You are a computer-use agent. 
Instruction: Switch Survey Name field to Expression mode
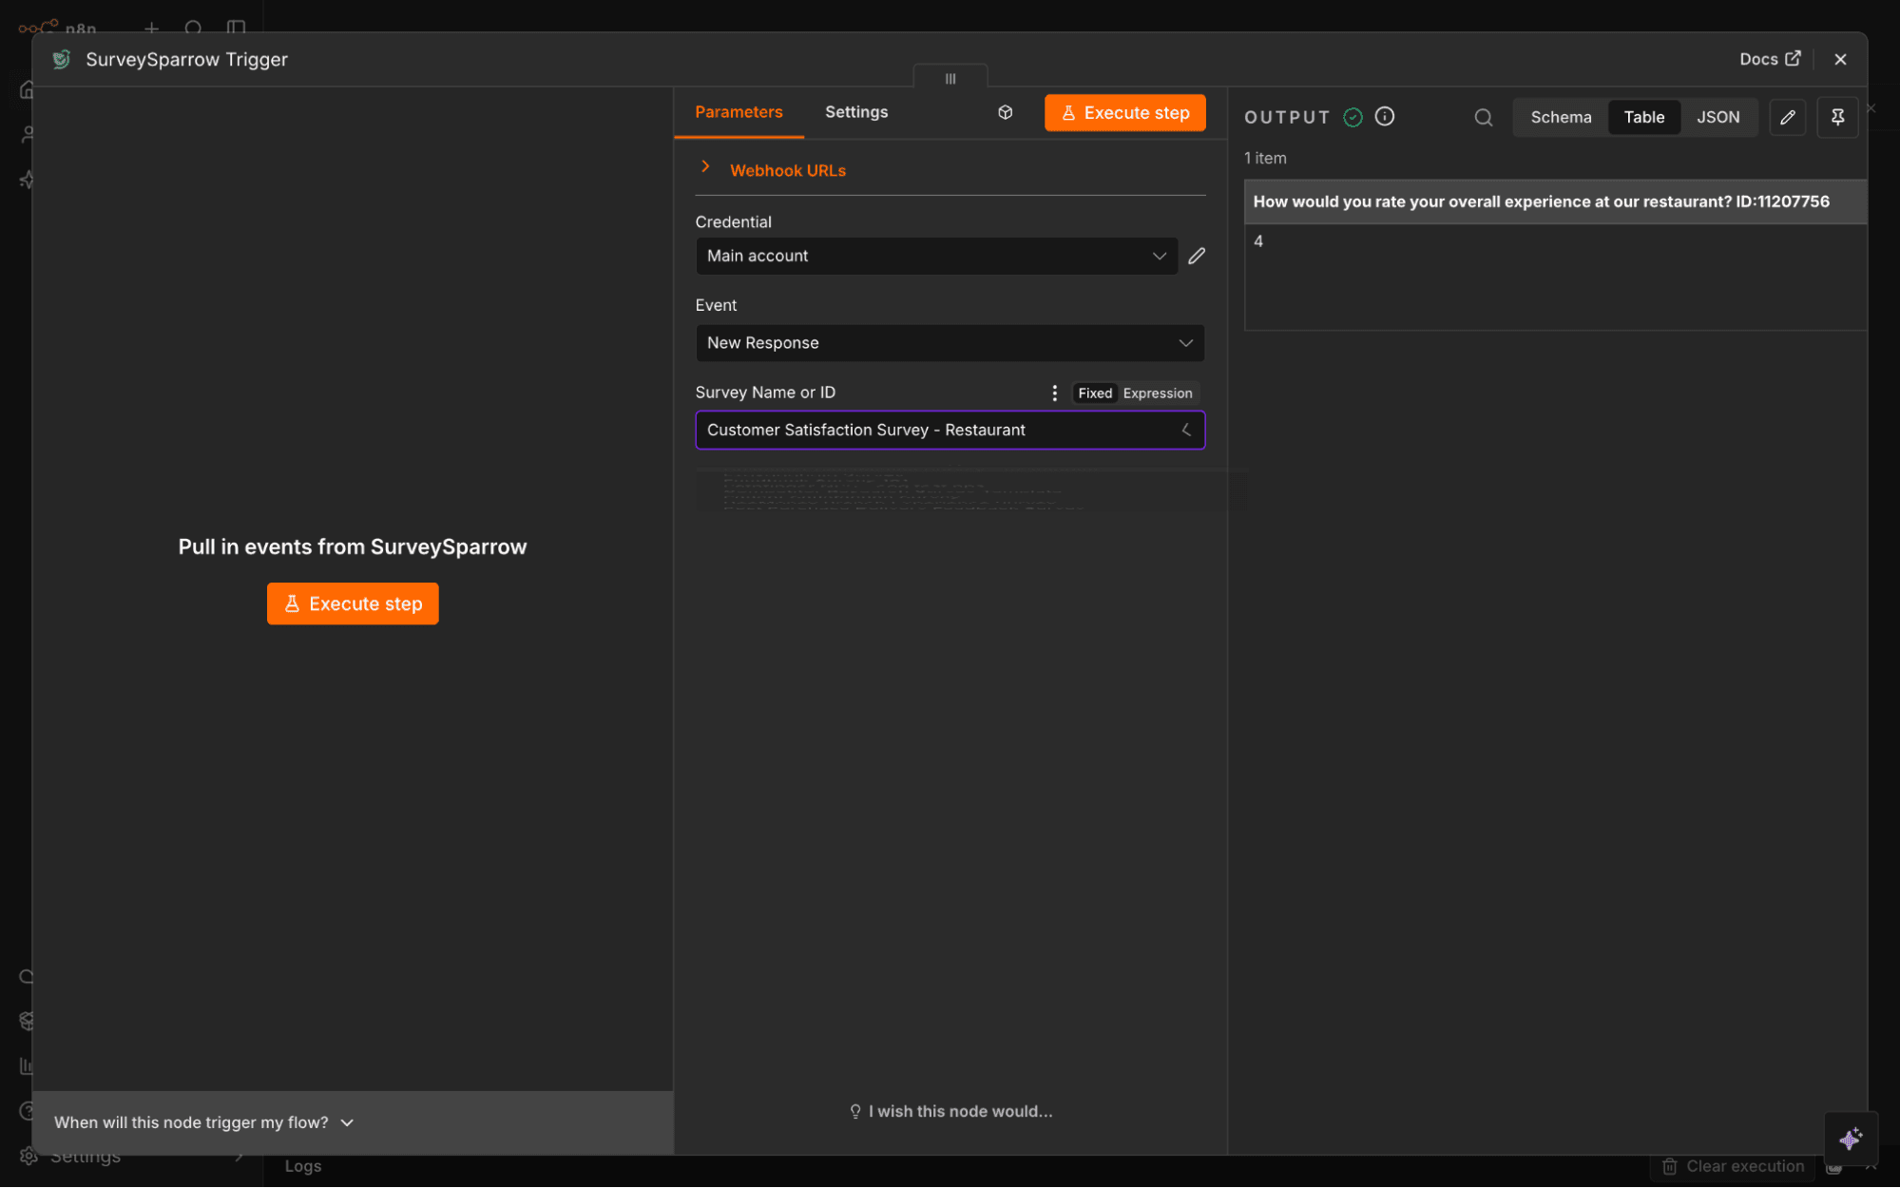[x=1157, y=393]
